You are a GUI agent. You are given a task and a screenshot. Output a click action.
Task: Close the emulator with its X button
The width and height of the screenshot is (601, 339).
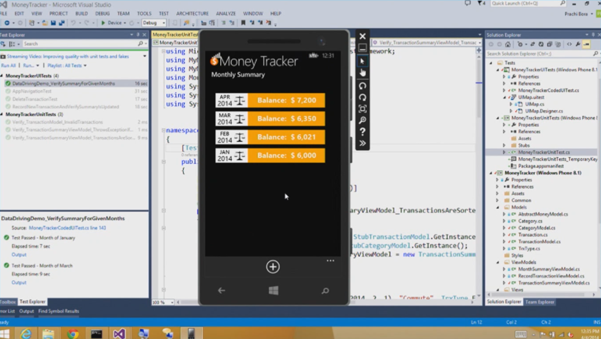click(362, 36)
